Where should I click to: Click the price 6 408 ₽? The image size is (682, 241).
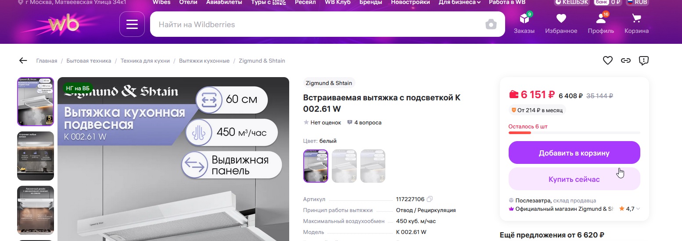pyautogui.click(x=571, y=96)
